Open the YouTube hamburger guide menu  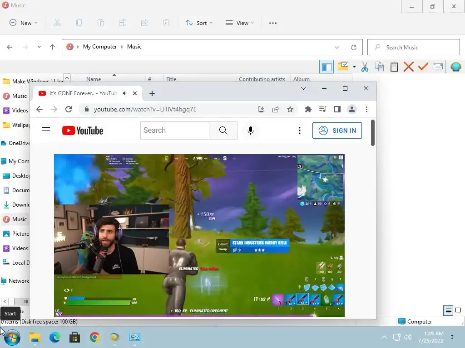(46, 130)
